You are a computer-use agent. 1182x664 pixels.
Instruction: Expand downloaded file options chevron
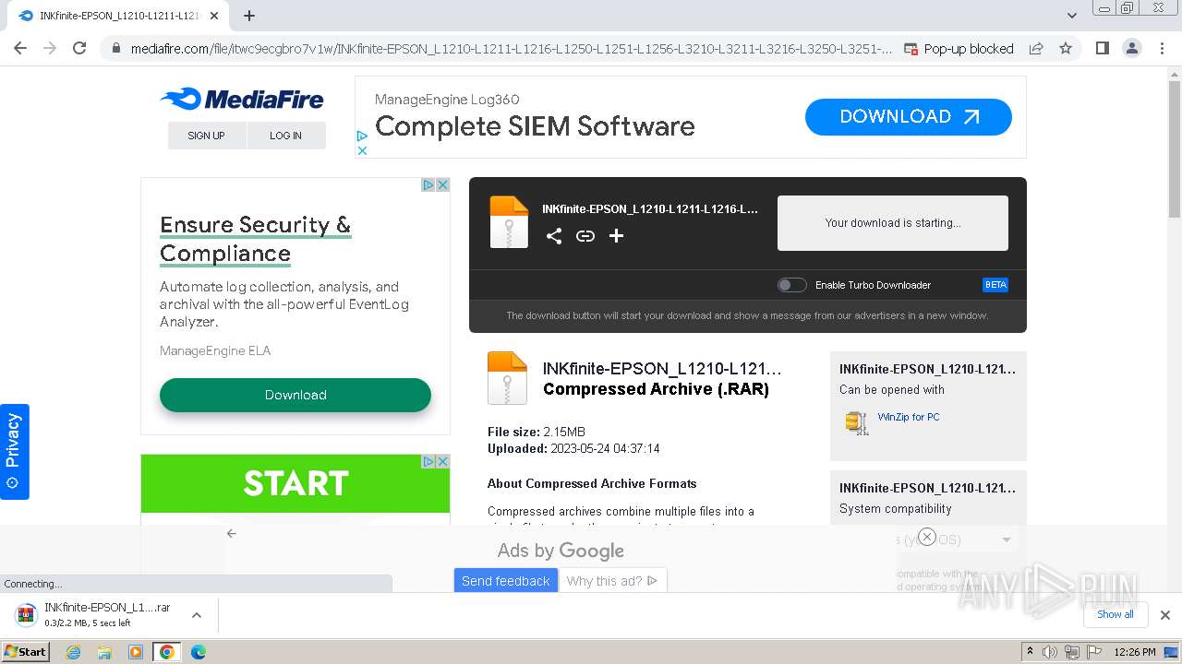[197, 615]
